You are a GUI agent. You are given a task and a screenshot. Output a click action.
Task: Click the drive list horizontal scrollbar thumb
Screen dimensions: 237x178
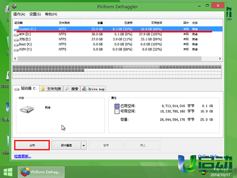109,59
